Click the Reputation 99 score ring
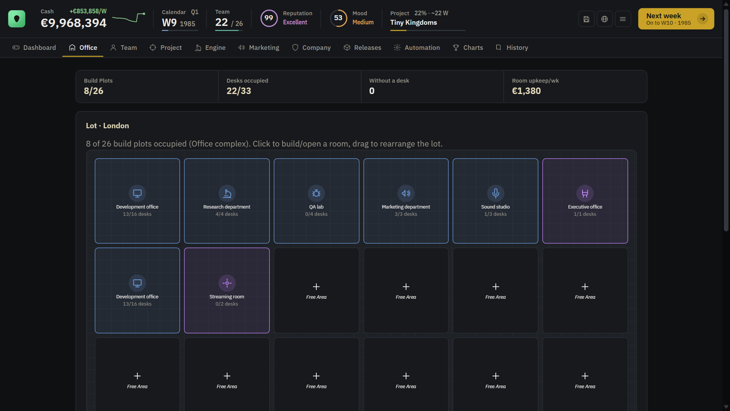This screenshot has width=730, height=411. 269,18
